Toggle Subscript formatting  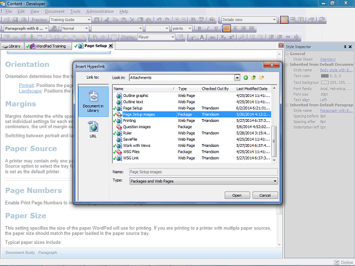223,37
